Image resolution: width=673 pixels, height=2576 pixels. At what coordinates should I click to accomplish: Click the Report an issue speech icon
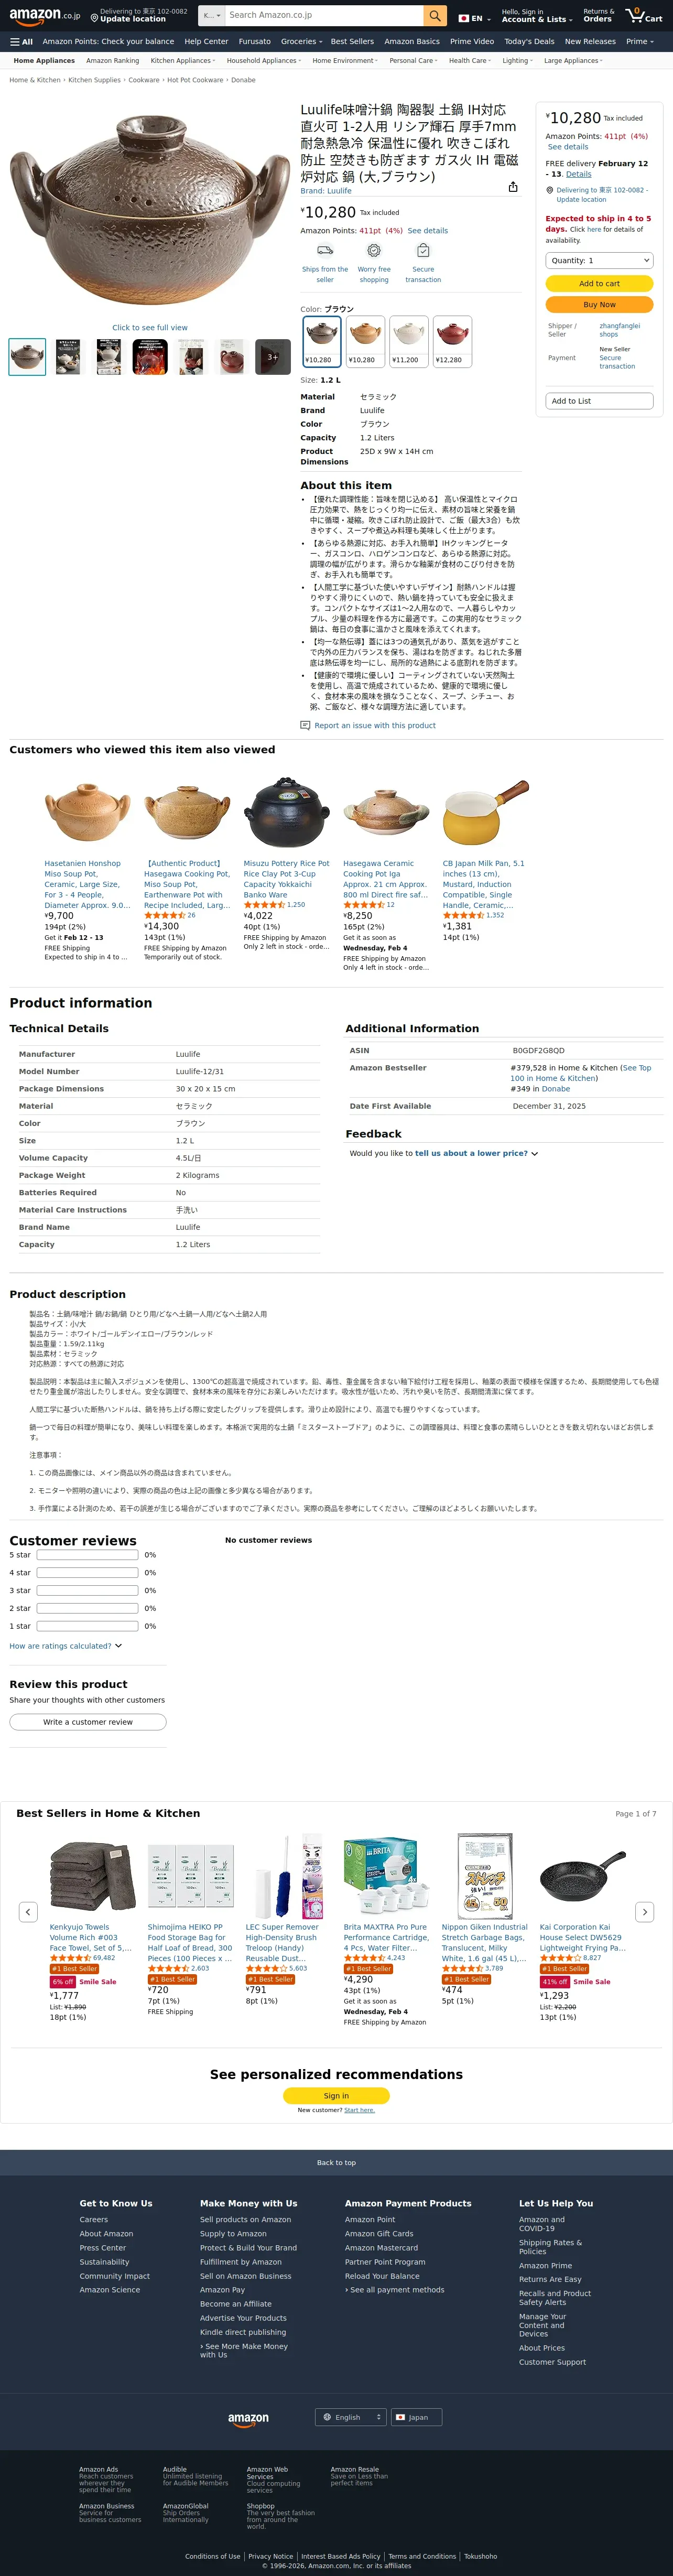pyautogui.click(x=305, y=726)
